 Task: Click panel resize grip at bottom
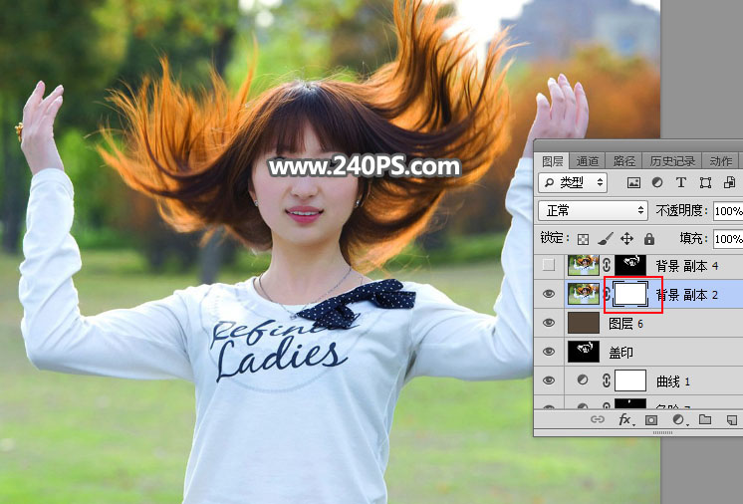662,432
